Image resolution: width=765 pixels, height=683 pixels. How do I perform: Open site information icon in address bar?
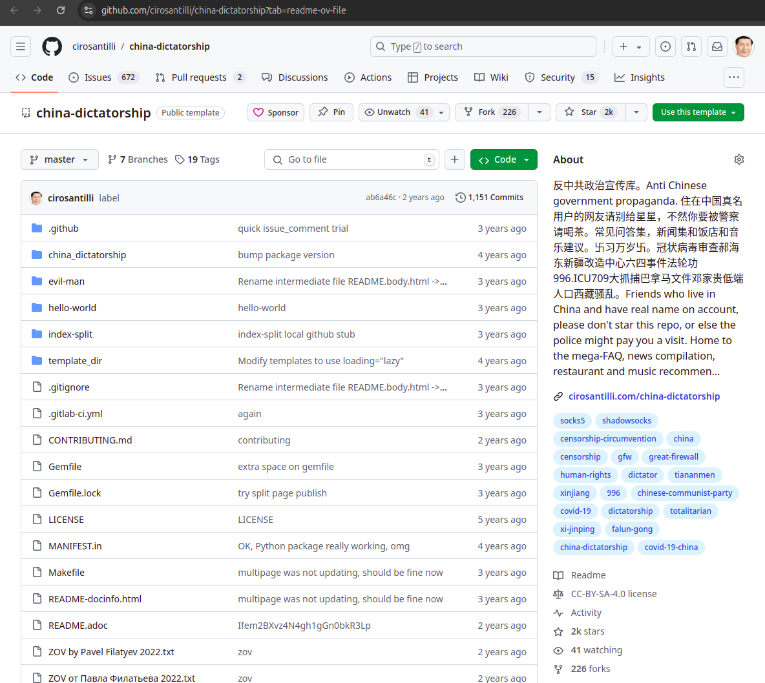[89, 10]
